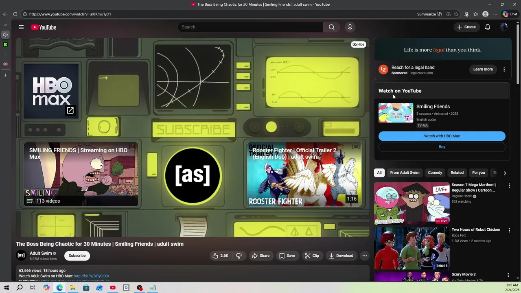The height and width of the screenshot is (293, 521).
Task: Click Learn more on the ad
Action: 483,69
